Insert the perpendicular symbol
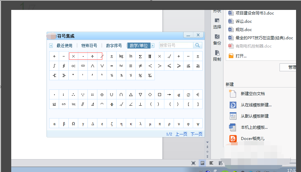Screen dimensions: 301x172 [x=140, y=104]
